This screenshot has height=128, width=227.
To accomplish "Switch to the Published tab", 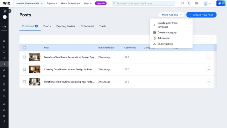I will (x=30, y=26).
